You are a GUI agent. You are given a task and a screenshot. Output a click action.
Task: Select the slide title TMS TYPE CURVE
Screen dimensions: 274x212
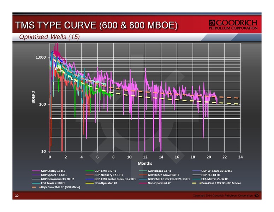[96, 25]
